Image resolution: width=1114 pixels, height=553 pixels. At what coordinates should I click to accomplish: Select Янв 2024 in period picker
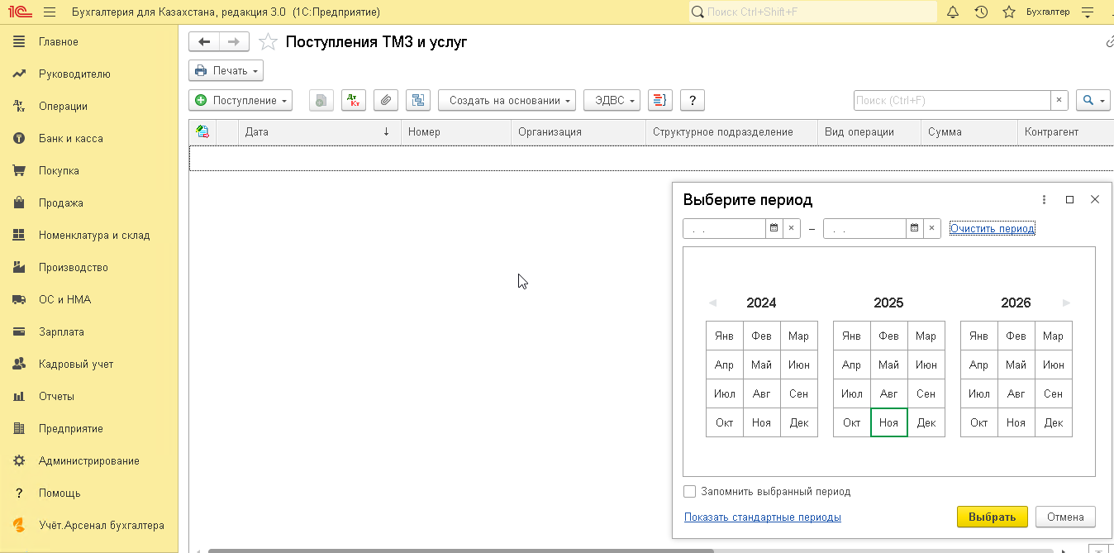tap(725, 336)
